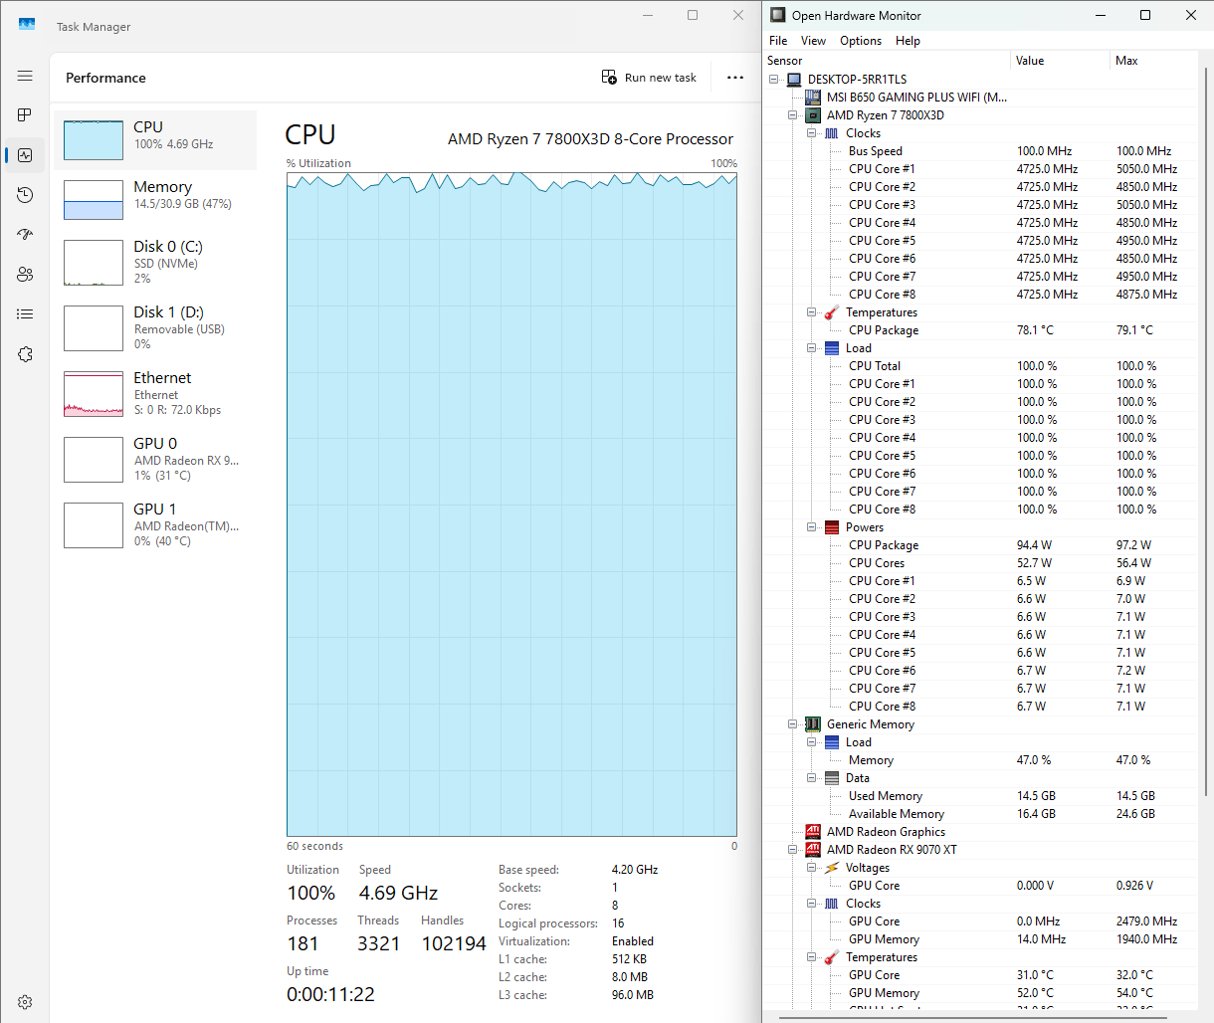This screenshot has width=1214, height=1023.
Task: Open Task Manager settings gear
Action: pos(25,1002)
